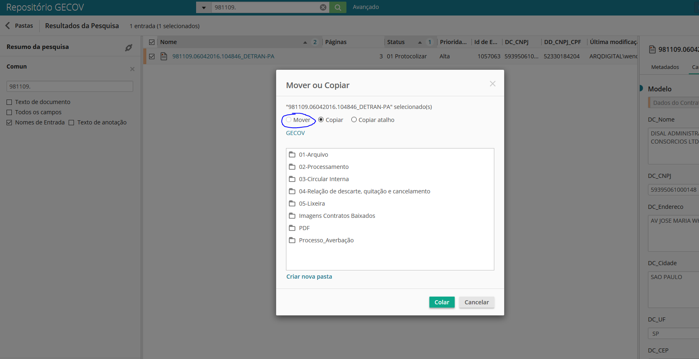
Task: Clear the search box text
Action: 323,7
